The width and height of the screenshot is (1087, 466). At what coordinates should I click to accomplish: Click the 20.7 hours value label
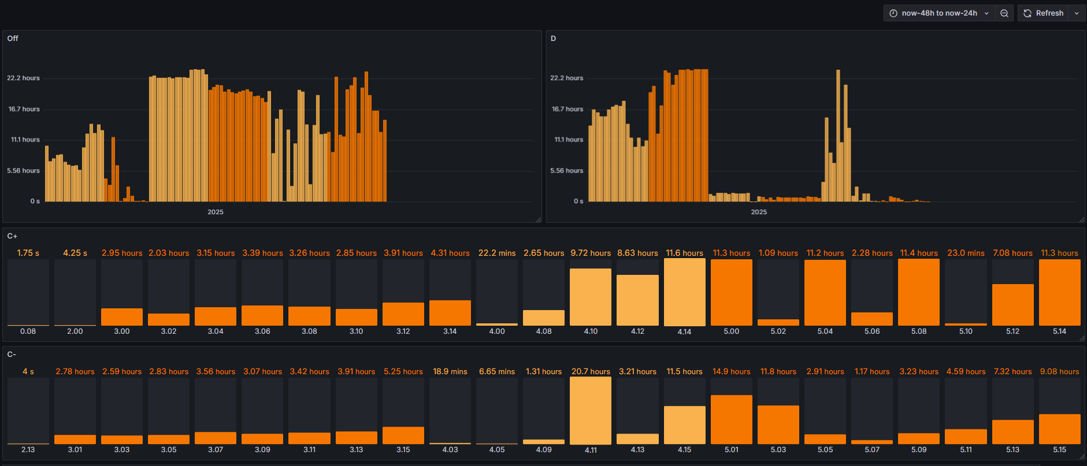tap(591, 371)
